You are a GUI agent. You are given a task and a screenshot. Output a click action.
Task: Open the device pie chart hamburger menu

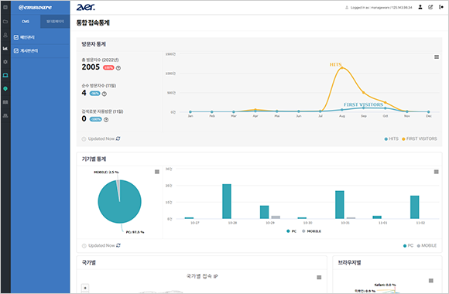pos(157,172)
